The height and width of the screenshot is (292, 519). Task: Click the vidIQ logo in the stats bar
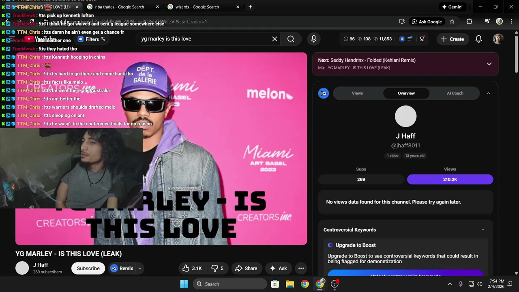click(x=402, y=39)
